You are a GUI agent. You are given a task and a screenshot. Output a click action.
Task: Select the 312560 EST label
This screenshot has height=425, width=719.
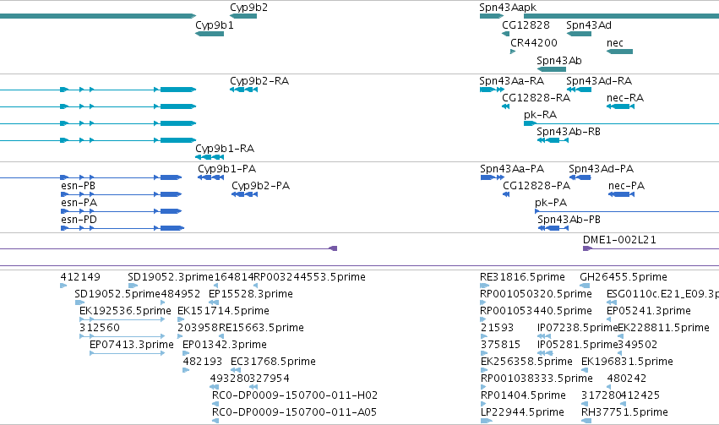coord(100,328)
